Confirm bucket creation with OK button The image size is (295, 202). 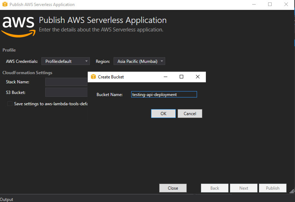pos(163,113)
